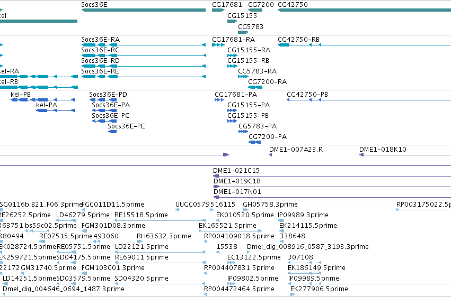Click the Dmel_dig_004646_0694_1487.3prime label

64,289
